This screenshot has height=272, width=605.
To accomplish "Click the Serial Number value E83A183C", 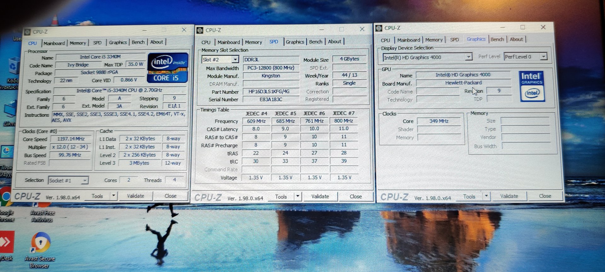I will (x=271, y=99).
